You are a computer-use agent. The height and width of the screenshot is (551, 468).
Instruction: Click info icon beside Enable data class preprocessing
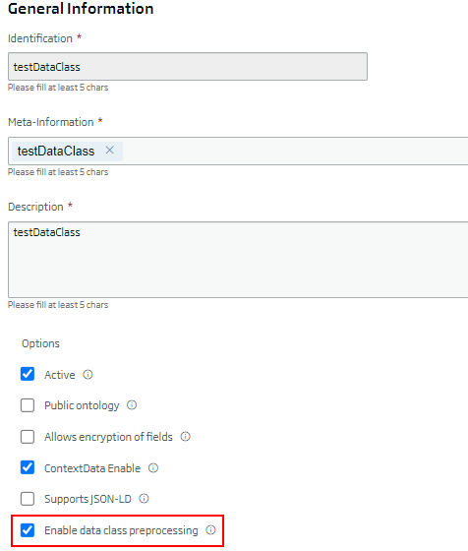coord(210,530)
